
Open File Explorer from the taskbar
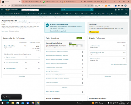point(13,103)
